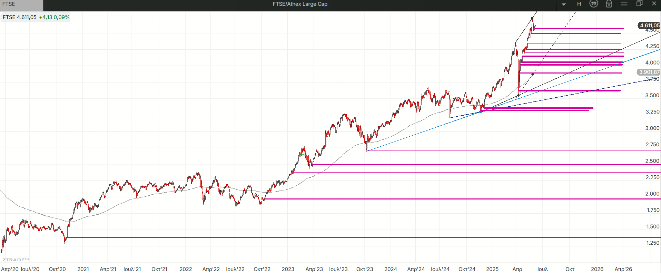Click the FTSE symbol input field

pyautogui.click(x=21, y=4)
